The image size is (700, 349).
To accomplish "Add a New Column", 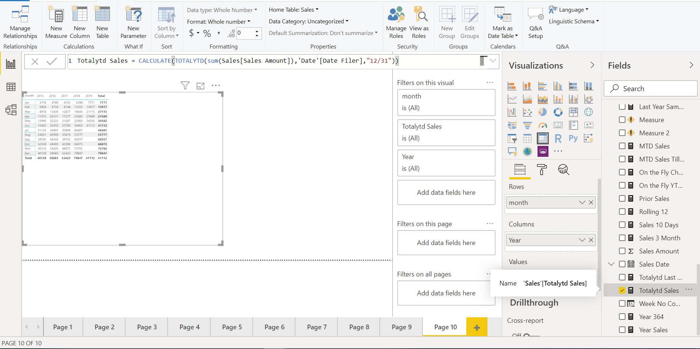I will [x=80, y=22].
